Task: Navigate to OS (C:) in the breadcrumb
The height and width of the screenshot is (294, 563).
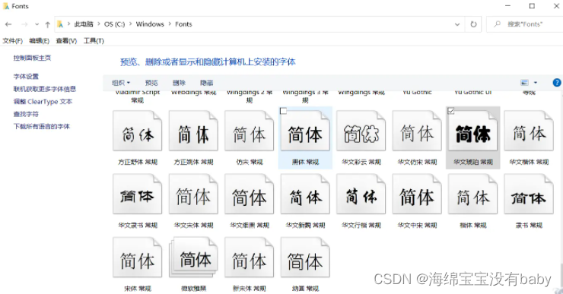Action: 115,24
